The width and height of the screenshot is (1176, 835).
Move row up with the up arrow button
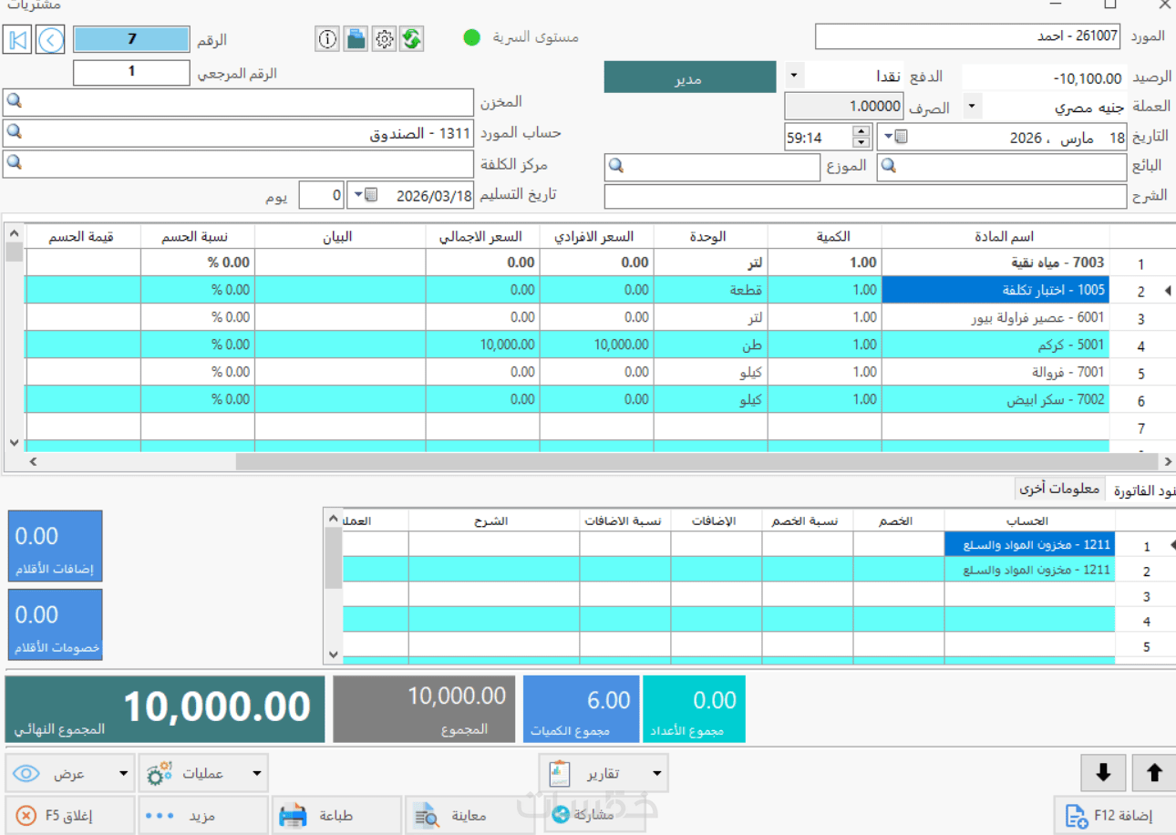point(1154,773)
